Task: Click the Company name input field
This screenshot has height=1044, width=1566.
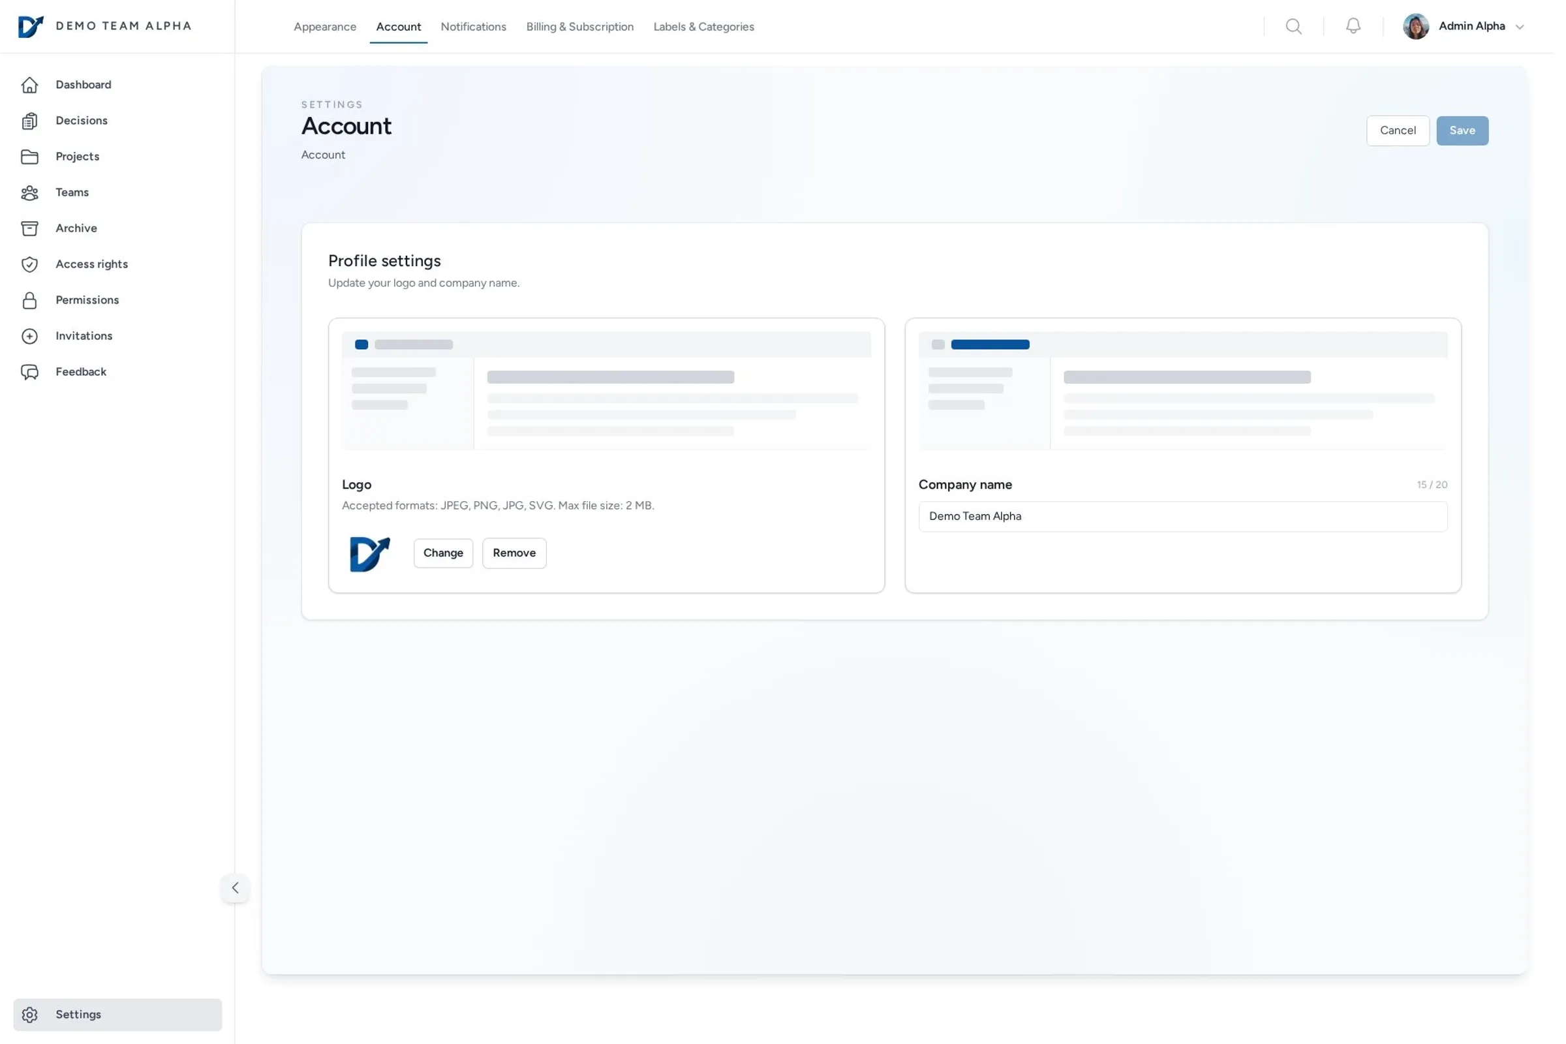Action: [1182, 517]
